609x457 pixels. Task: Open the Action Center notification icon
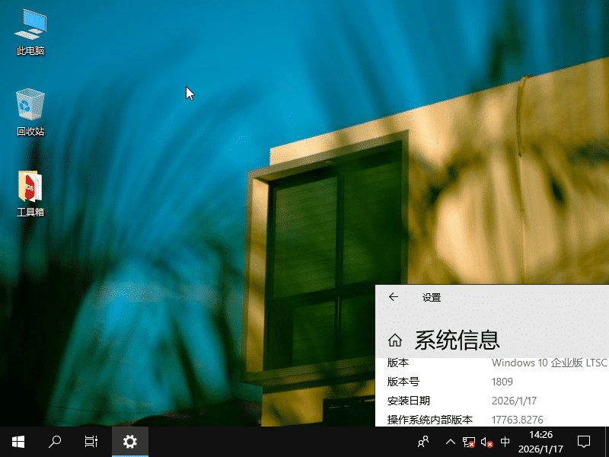pyautogui.click(x=584, y=441)
